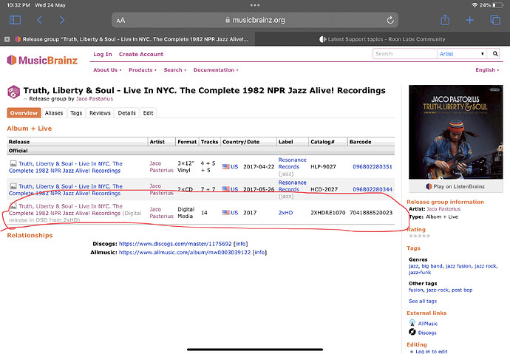Open the Jaco Pastorius release group artist link
Viewport: 510px width, 354px height.
click(x=95, y=99)
